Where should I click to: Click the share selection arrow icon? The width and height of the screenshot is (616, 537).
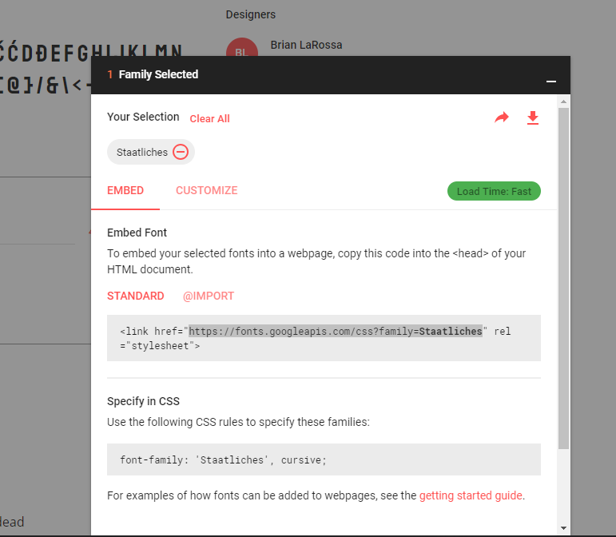point(501,117)
